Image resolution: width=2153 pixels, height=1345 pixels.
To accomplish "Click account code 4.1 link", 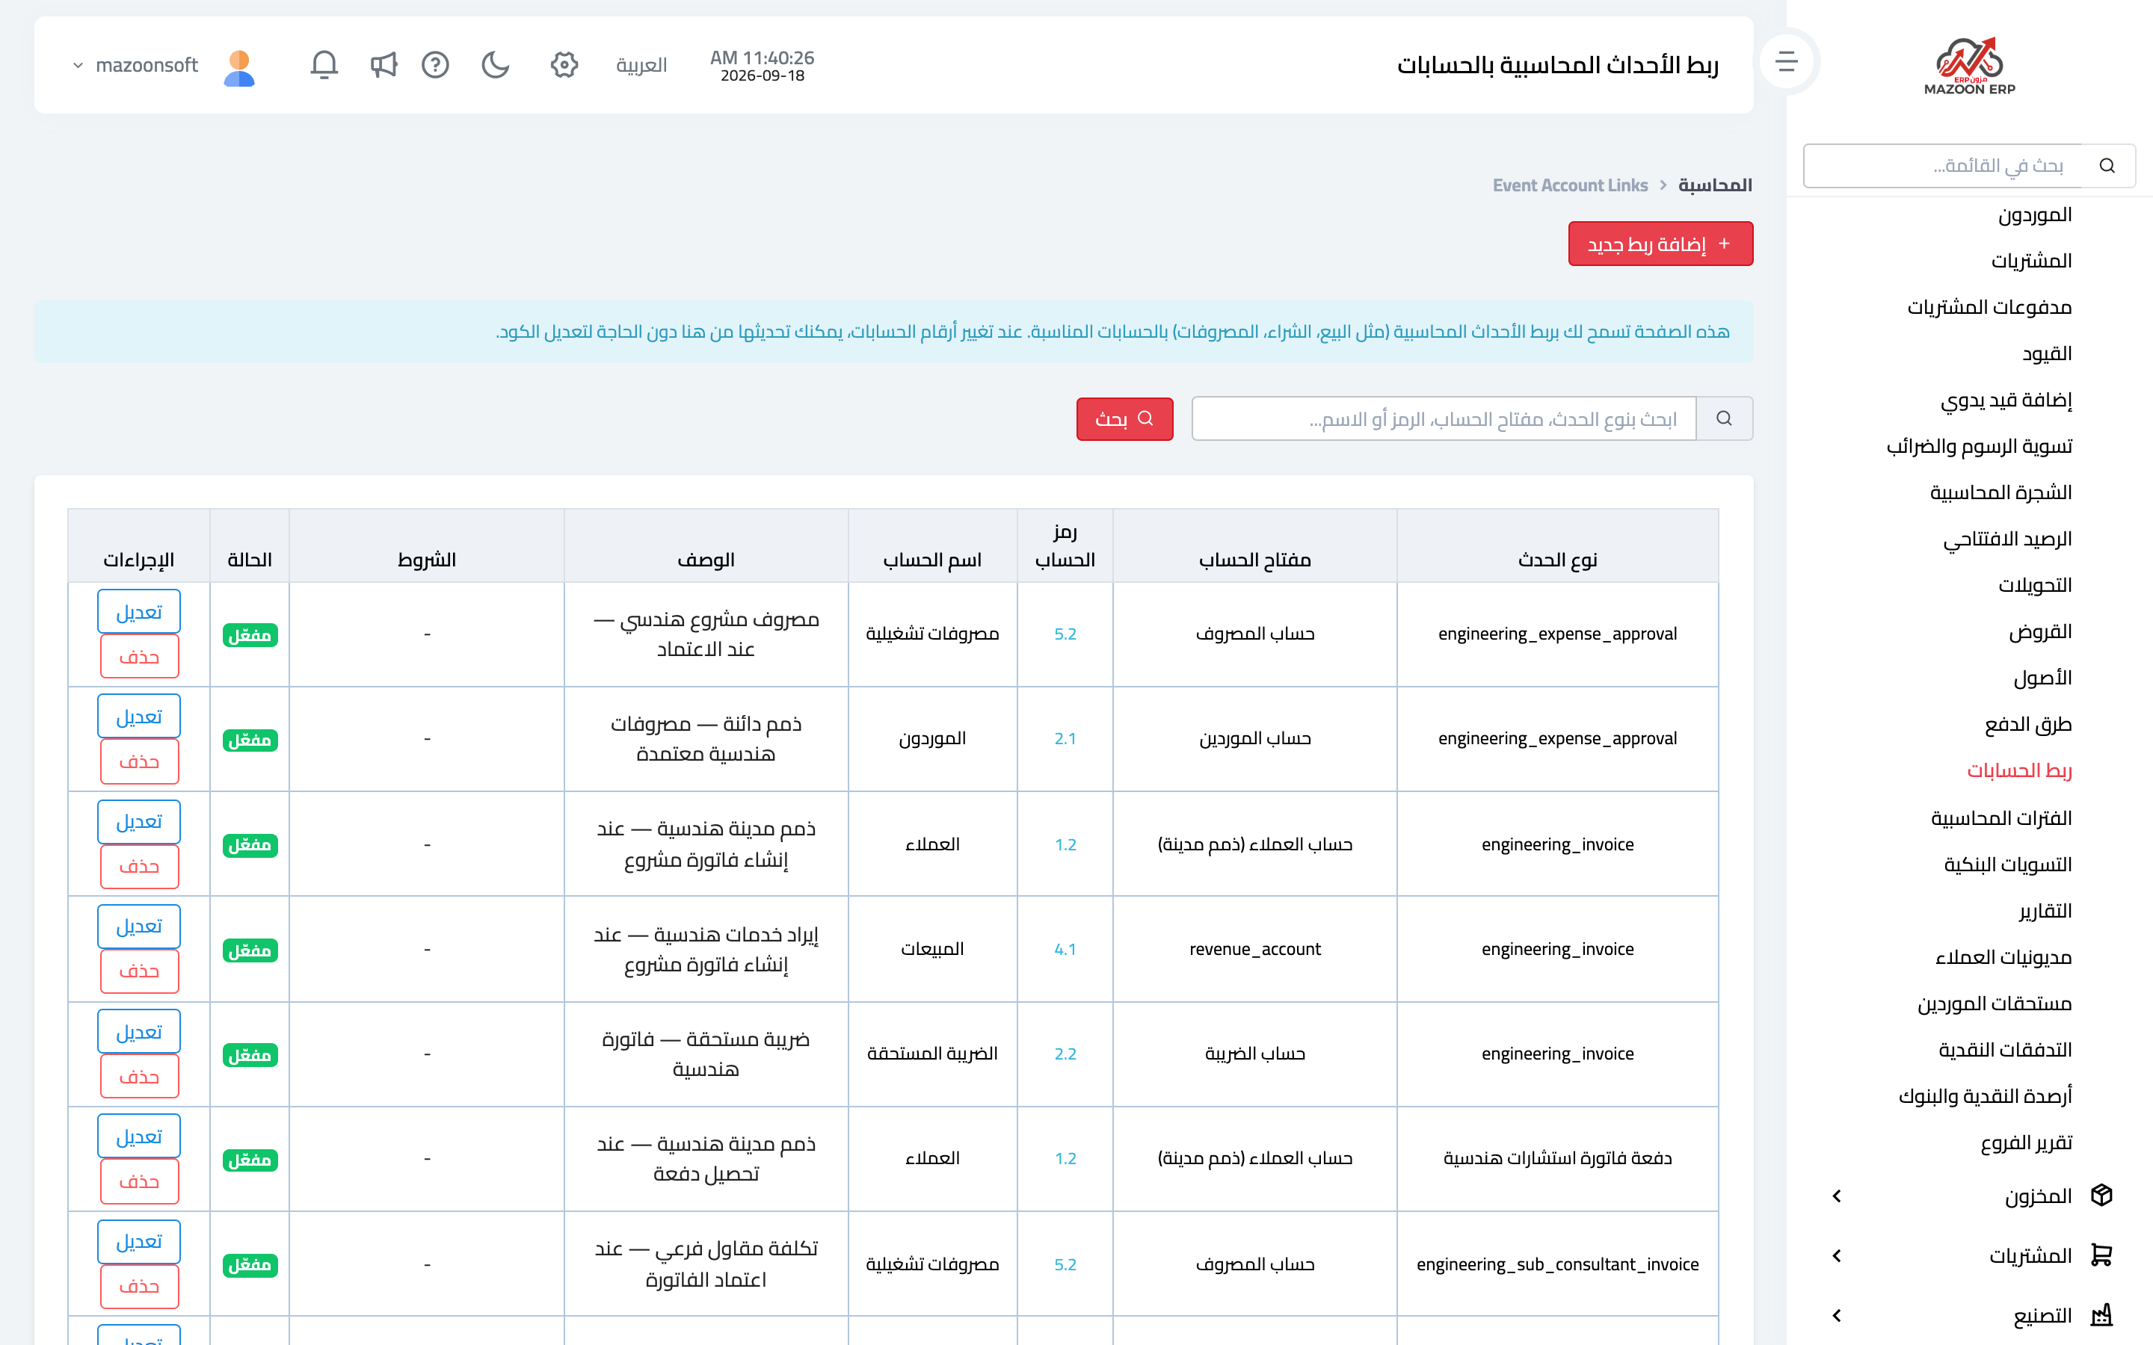I will pos(1065,949).
